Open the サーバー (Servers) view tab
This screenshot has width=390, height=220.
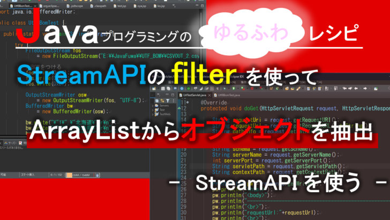pos(11,143)
